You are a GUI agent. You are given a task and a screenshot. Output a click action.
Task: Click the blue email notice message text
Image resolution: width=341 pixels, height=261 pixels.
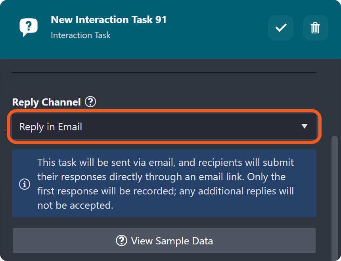(166, 177)
